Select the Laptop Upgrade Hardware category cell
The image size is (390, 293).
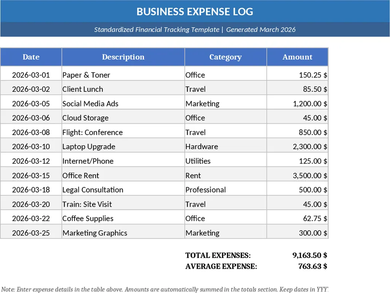point(201,146)
